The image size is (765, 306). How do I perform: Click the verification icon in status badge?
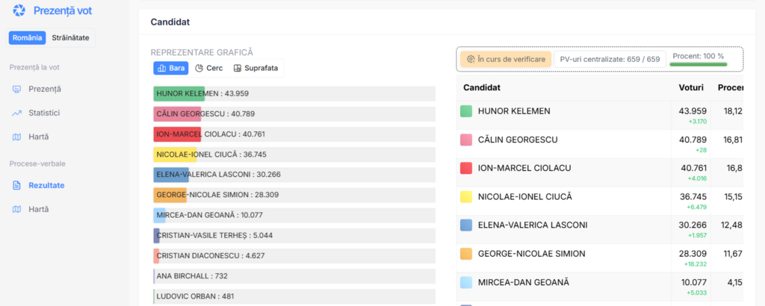point(471,59)
